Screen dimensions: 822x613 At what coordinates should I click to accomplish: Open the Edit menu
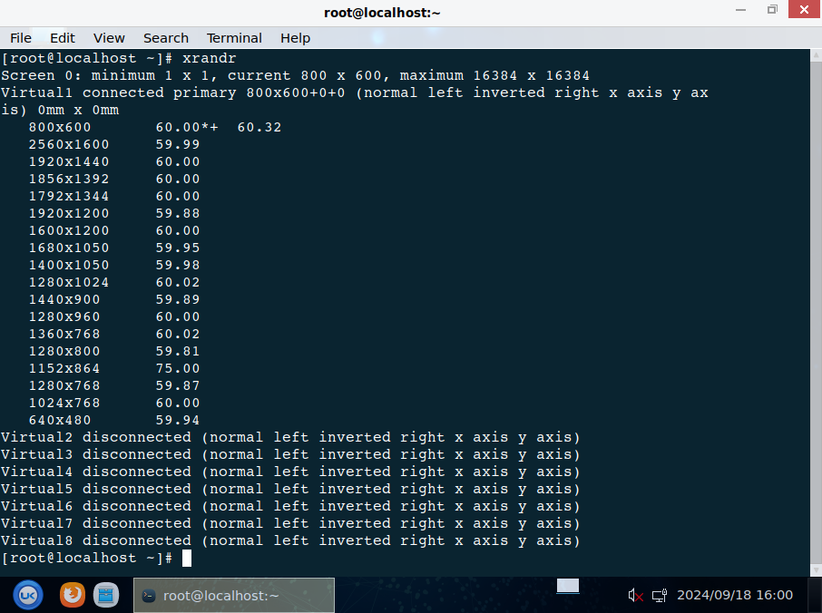63,38
